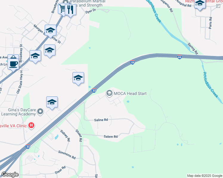Click the Salem Rd street label
The image size is (223, 178).
[x=111, y=136]
